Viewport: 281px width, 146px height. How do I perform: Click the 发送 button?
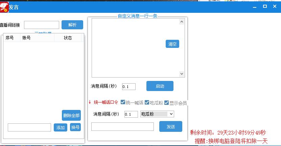tap(170, 126)
